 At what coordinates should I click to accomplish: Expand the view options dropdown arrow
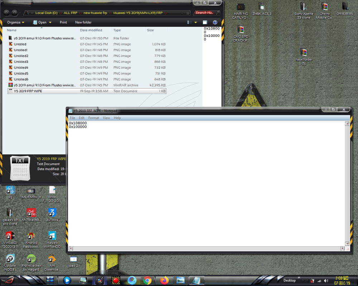tap(196, 23)
